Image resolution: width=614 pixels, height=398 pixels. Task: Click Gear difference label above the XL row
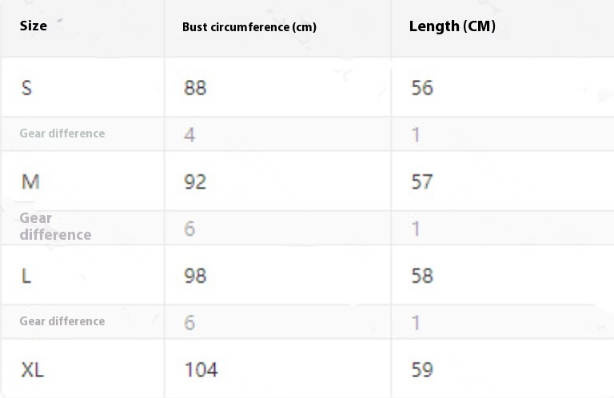pos(62,321)
